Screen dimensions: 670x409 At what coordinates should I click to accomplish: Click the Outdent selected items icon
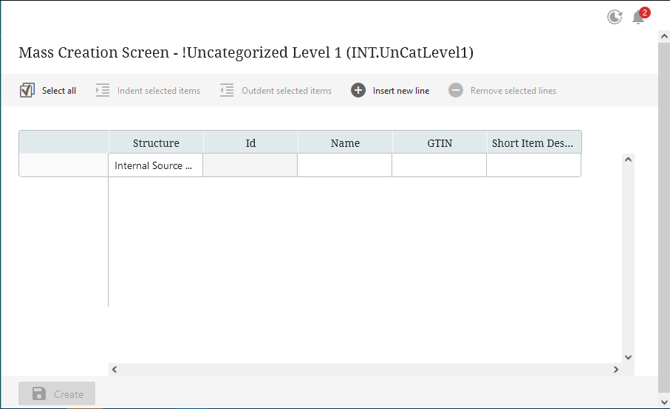pos(227,90)
